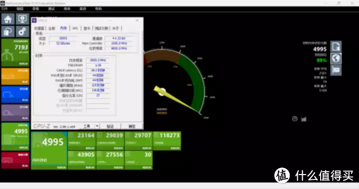
Task: Switch to the SPD tab in CPU-Z
Action: click(75, 28)
